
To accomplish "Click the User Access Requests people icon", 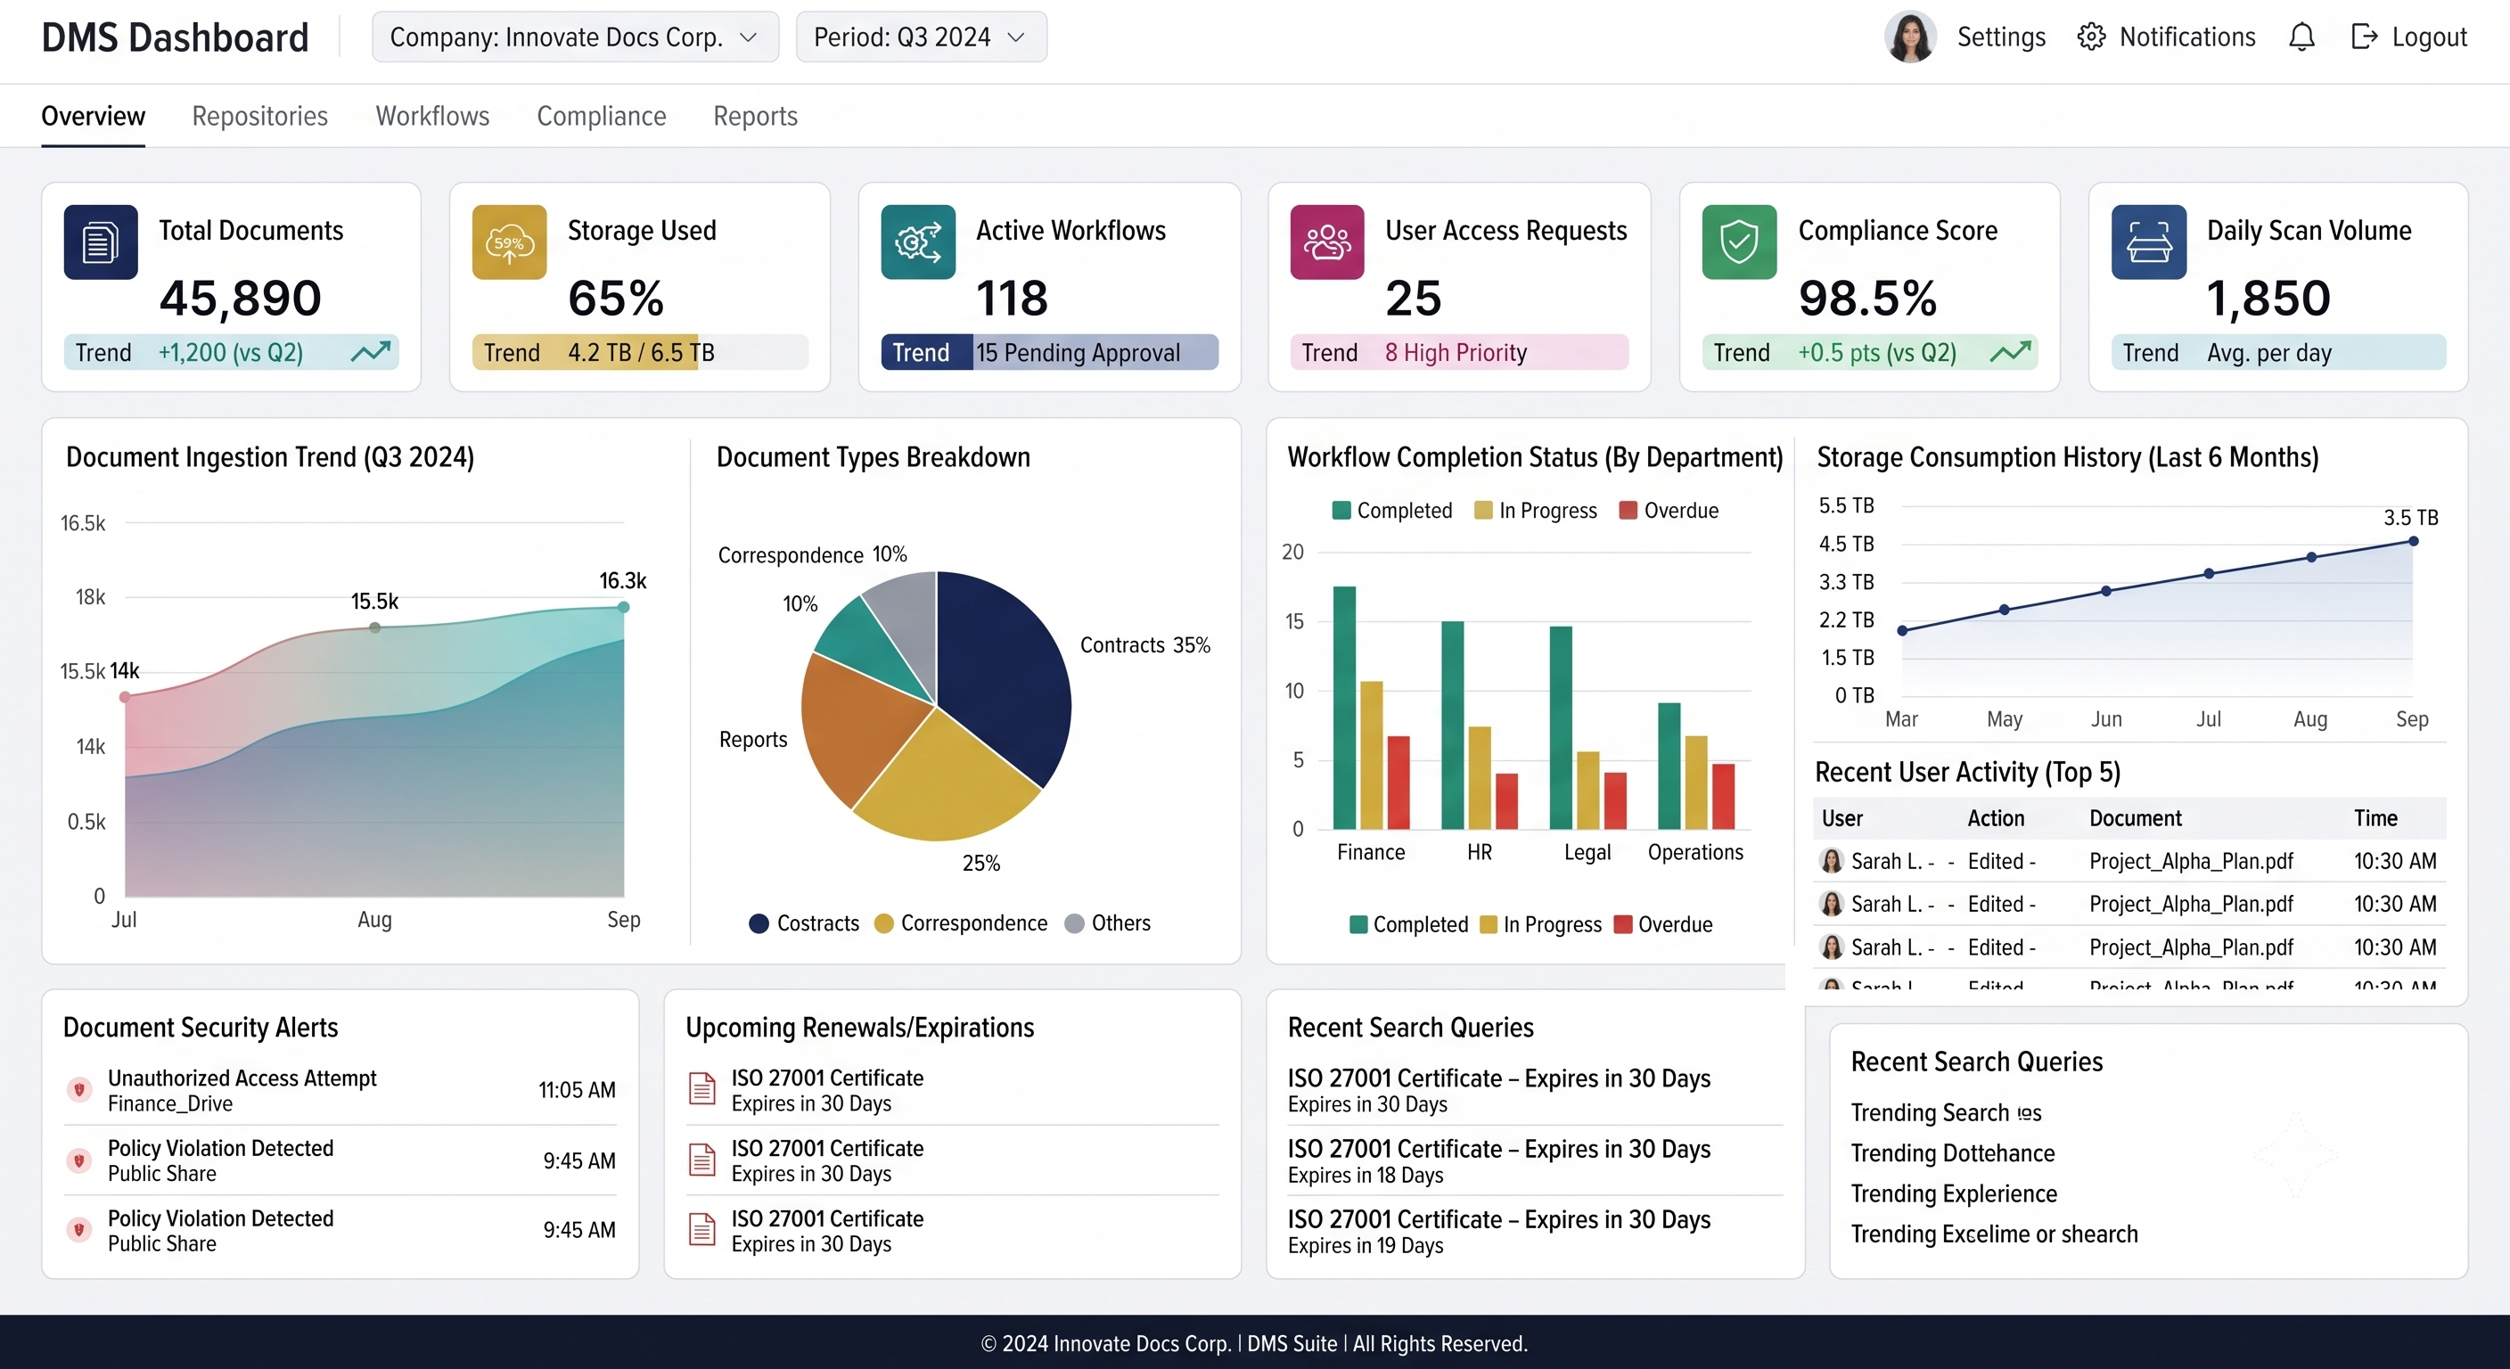I will click(1327, 242).
